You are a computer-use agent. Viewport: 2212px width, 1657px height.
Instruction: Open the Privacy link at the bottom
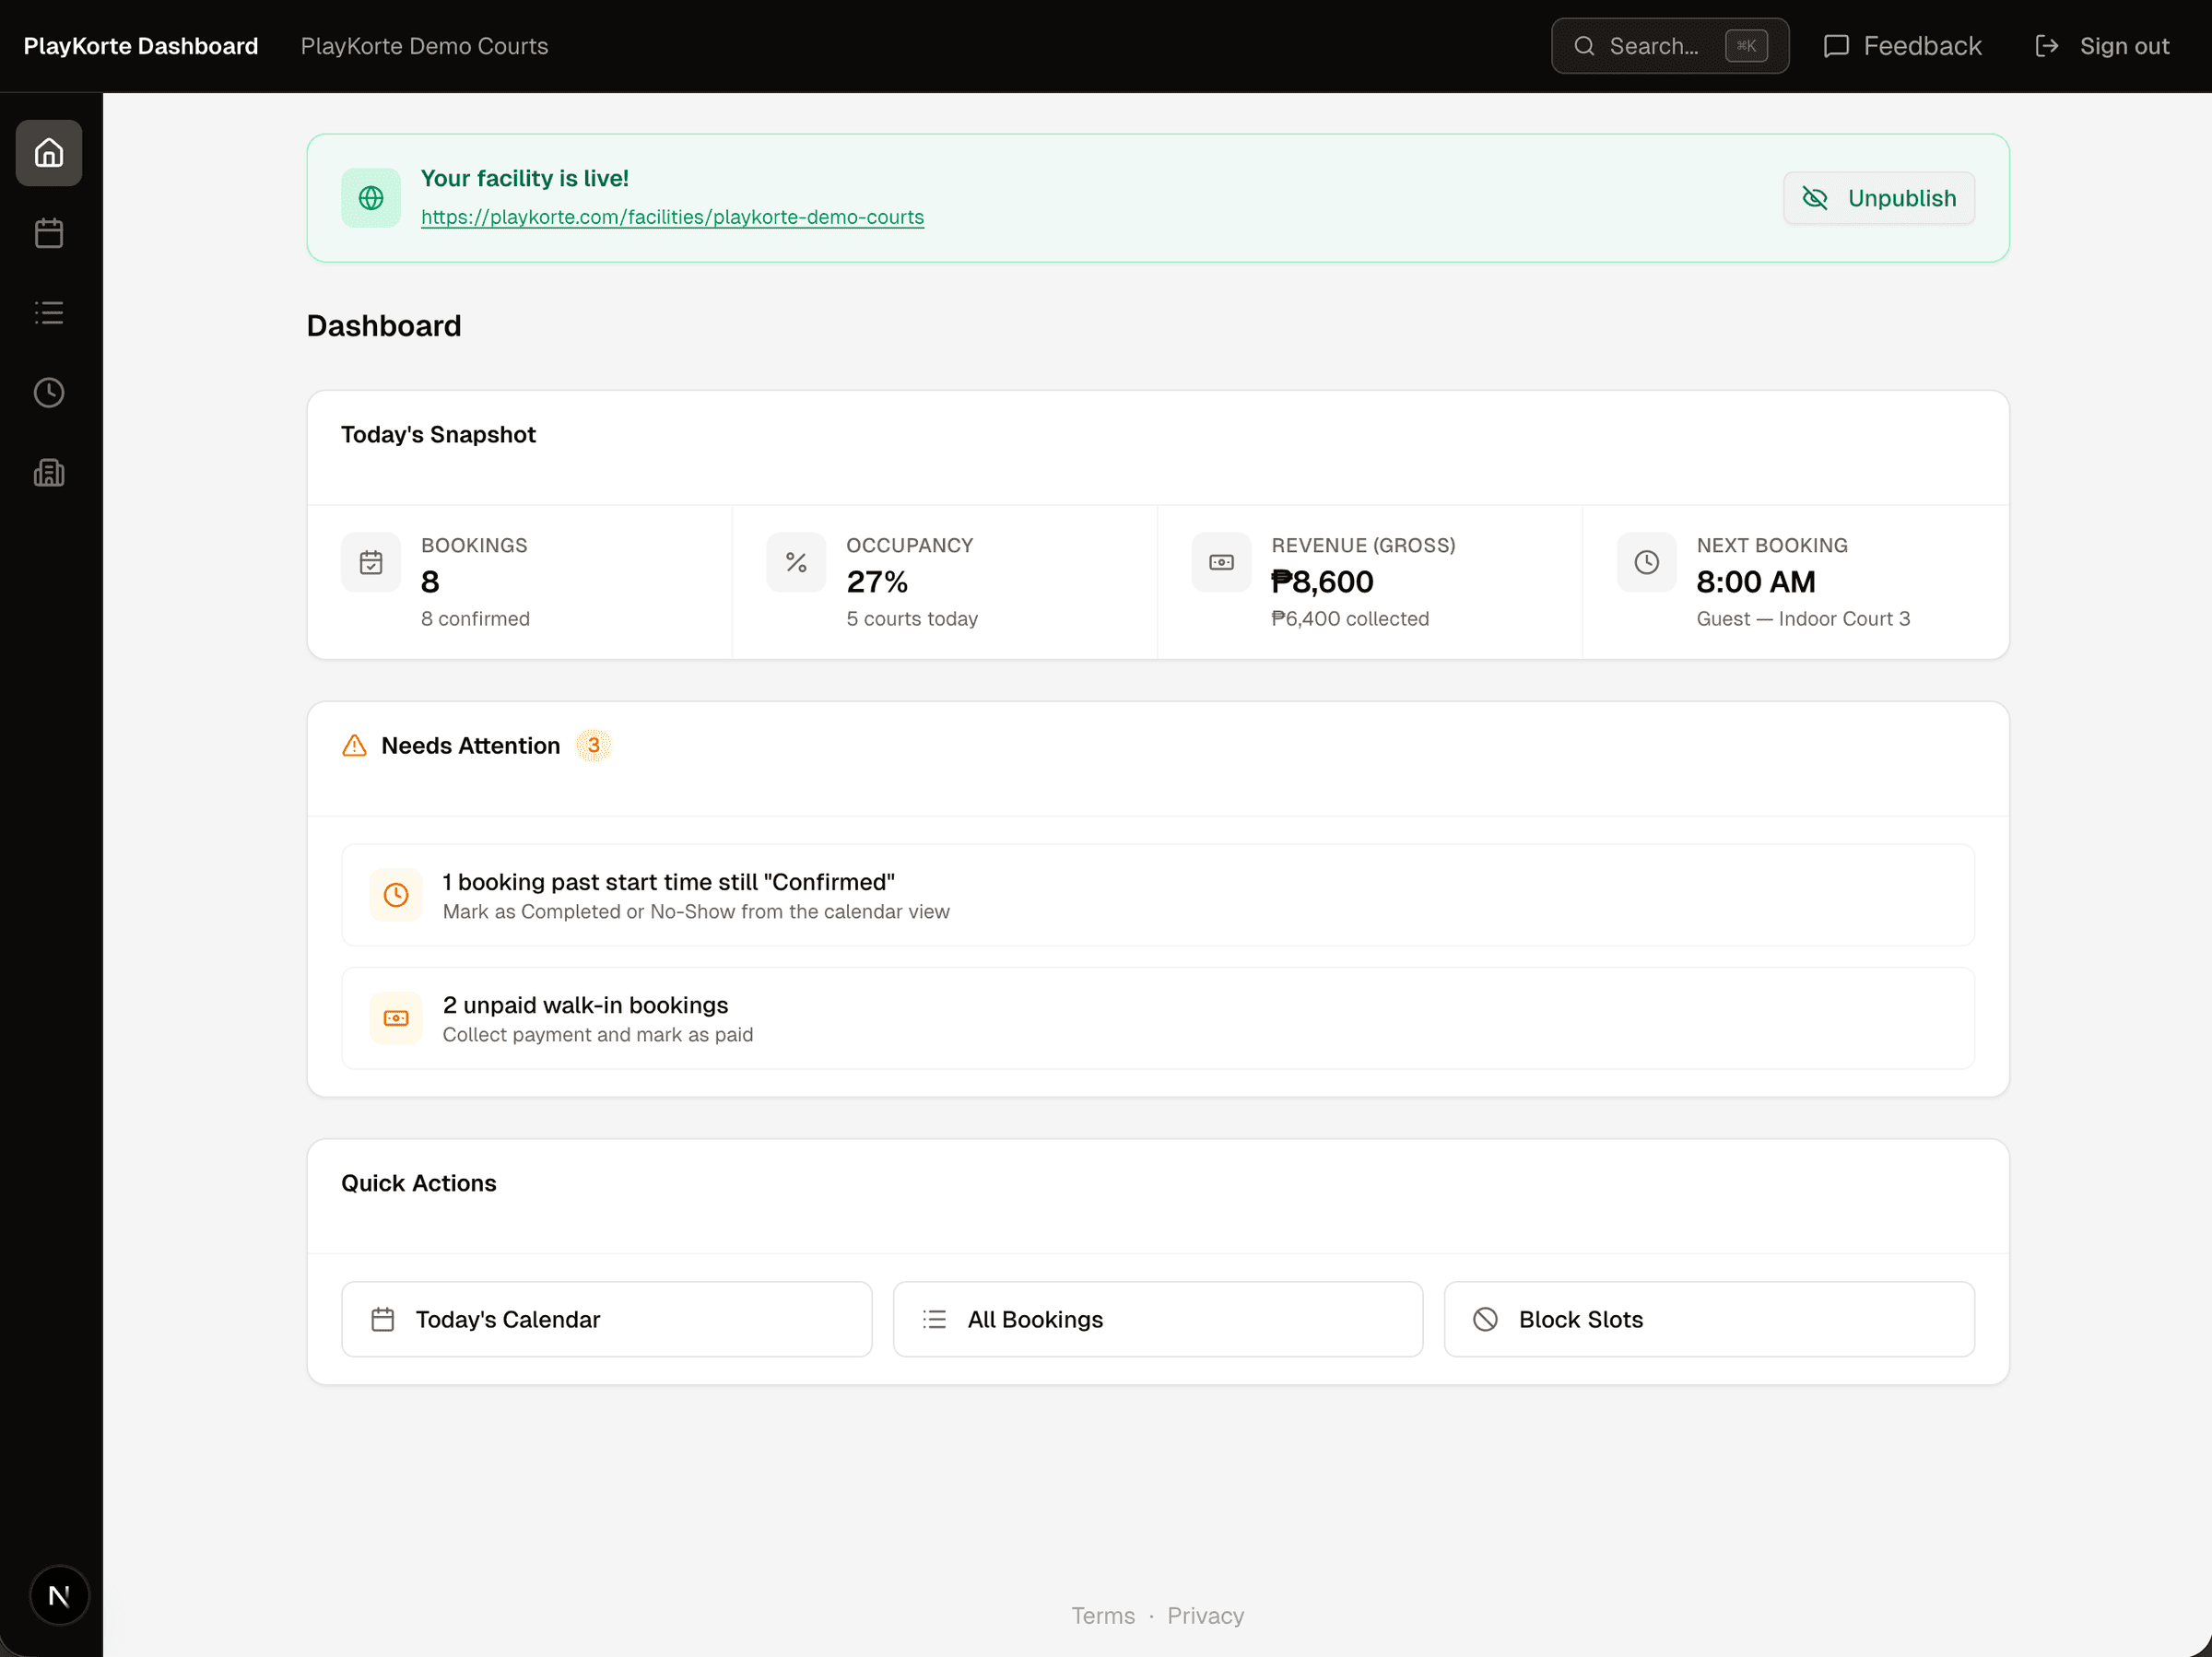coord(1205,1615)
